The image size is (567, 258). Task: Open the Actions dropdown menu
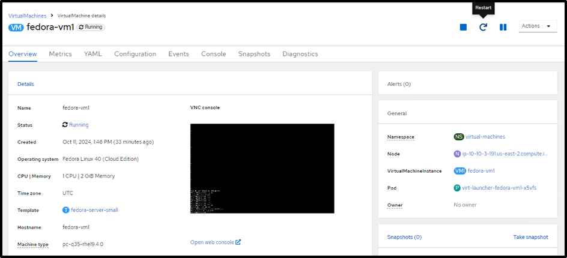pos(538,26)
